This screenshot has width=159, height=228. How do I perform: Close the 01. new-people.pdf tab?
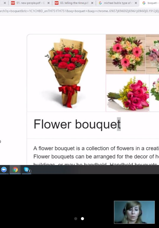click(48, 3)
